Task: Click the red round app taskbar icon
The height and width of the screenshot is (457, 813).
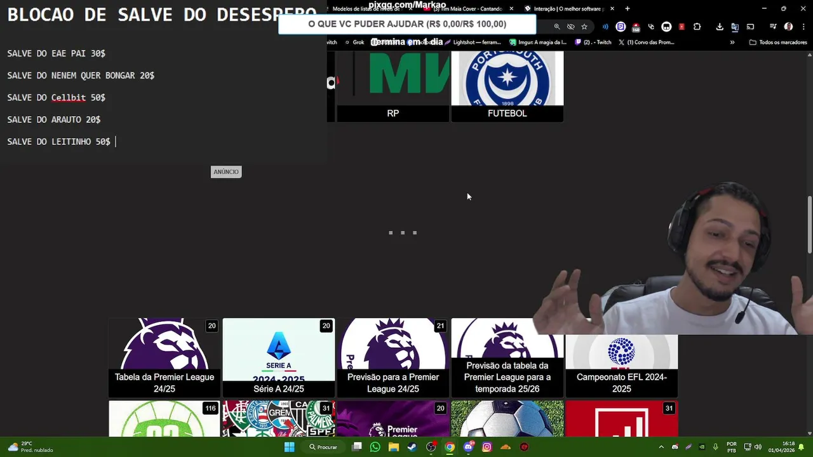Action: pyautogui.click(x=524, y=447)
